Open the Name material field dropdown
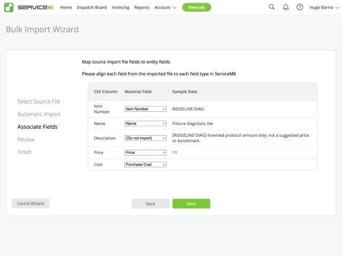This screenshot has height=256, width=342. [145, 123]
